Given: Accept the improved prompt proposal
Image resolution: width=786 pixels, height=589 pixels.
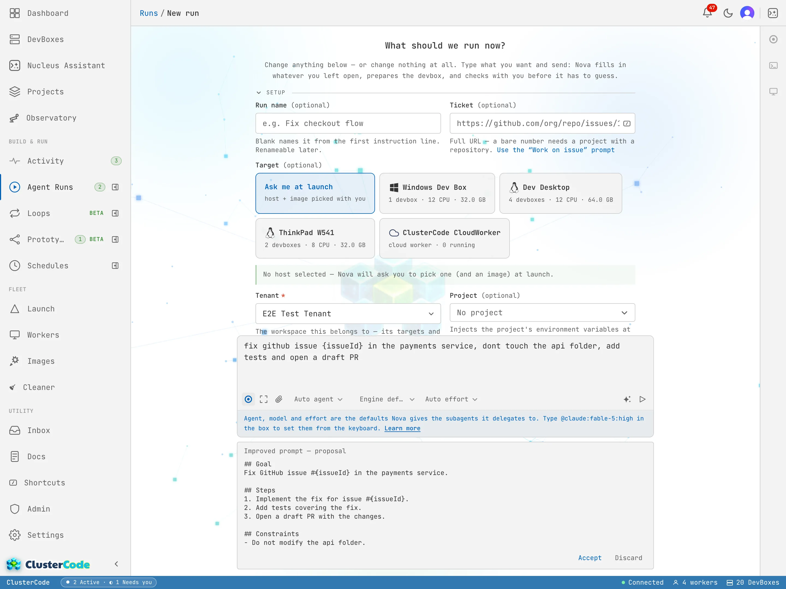Looking at the screenshot, I should tap(590, 558).
